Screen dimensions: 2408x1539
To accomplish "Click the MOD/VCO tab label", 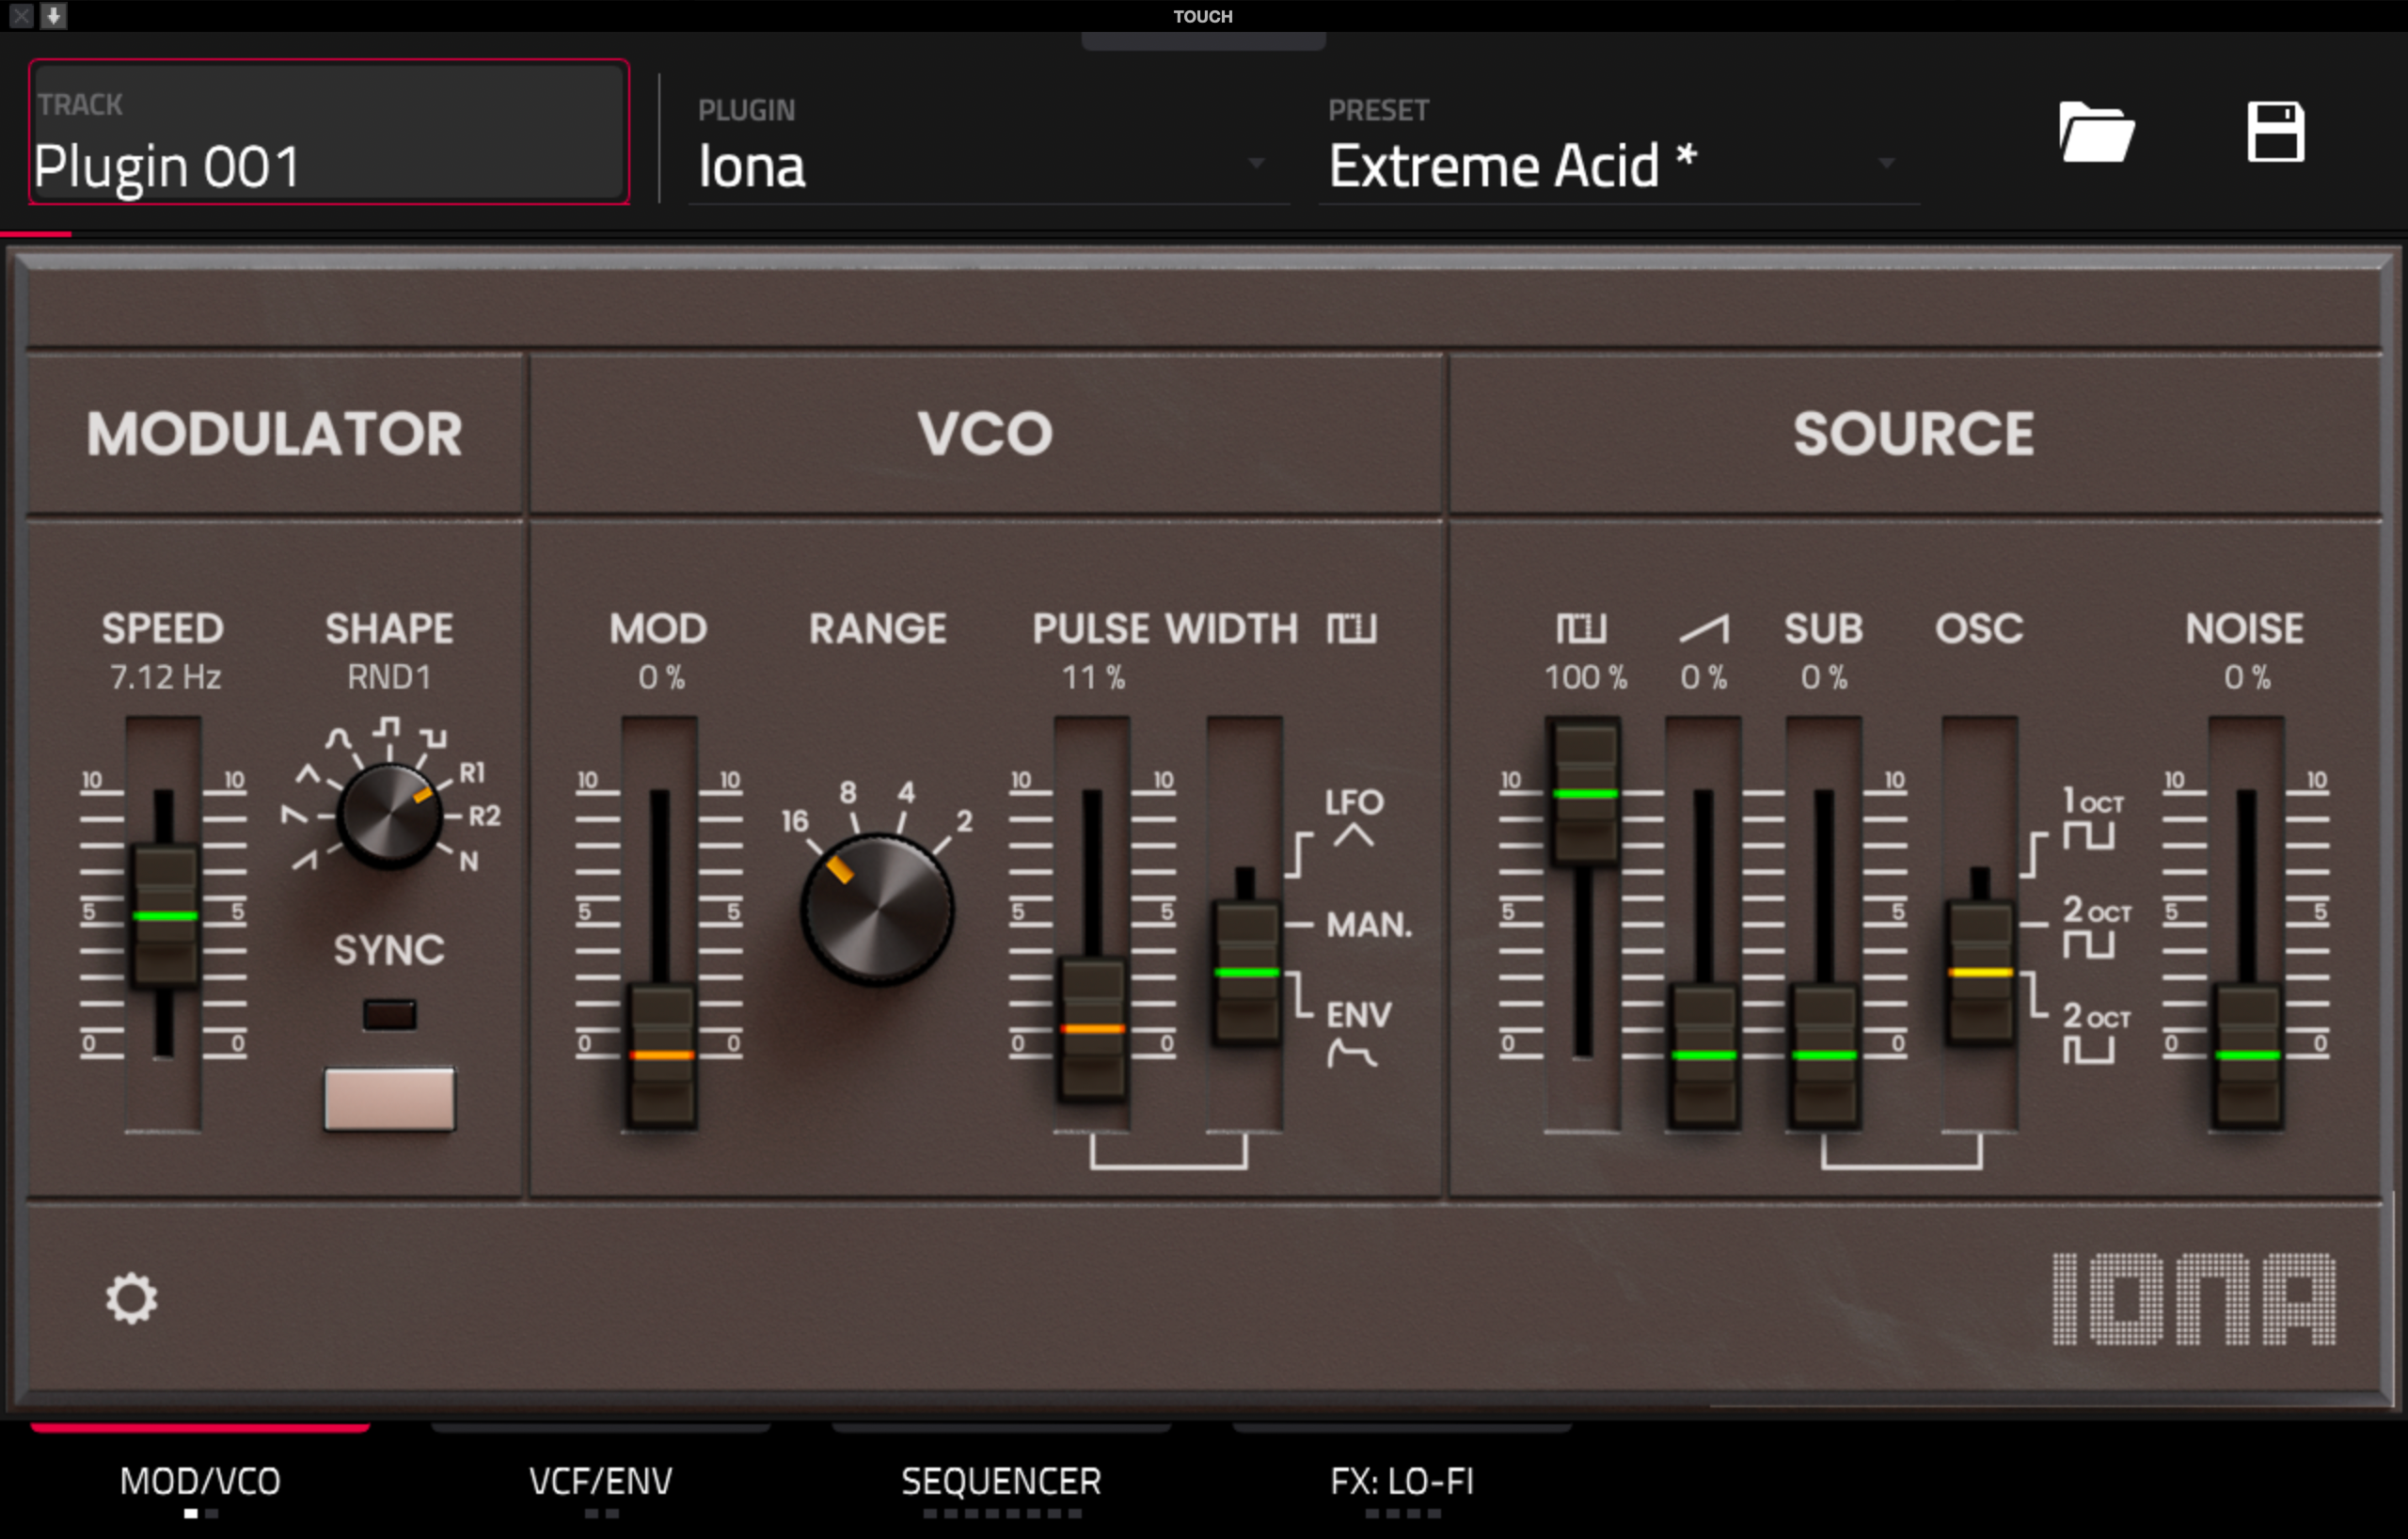I will [200, 1480].
